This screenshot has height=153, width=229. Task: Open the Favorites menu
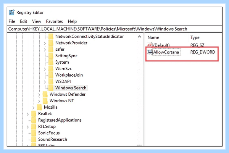pyautogui.click(x=54, y=21)
